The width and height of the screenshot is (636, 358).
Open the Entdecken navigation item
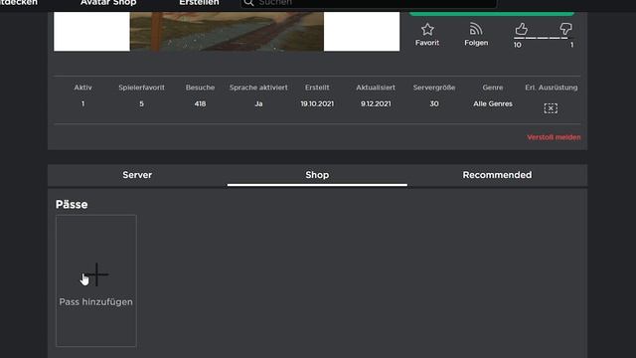(19, 3)
